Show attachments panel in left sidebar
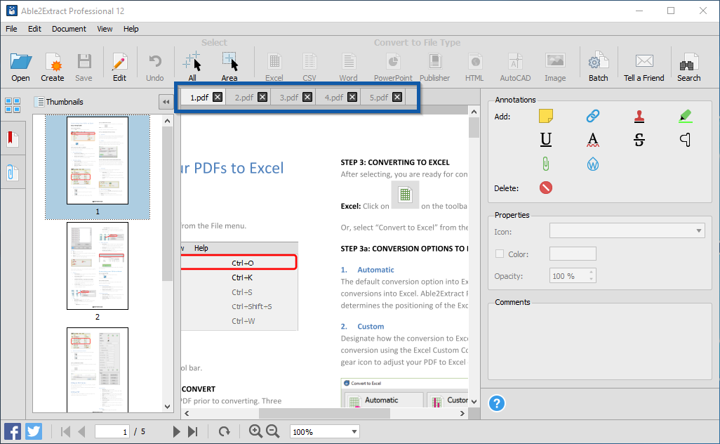Image resolution: width=720 pixels, height=444 pixels. [x=13, y=173]
